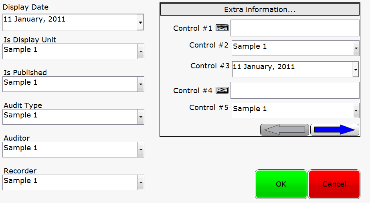Select the Display Date text value
The image size is (370, 203).
(34, 19)
